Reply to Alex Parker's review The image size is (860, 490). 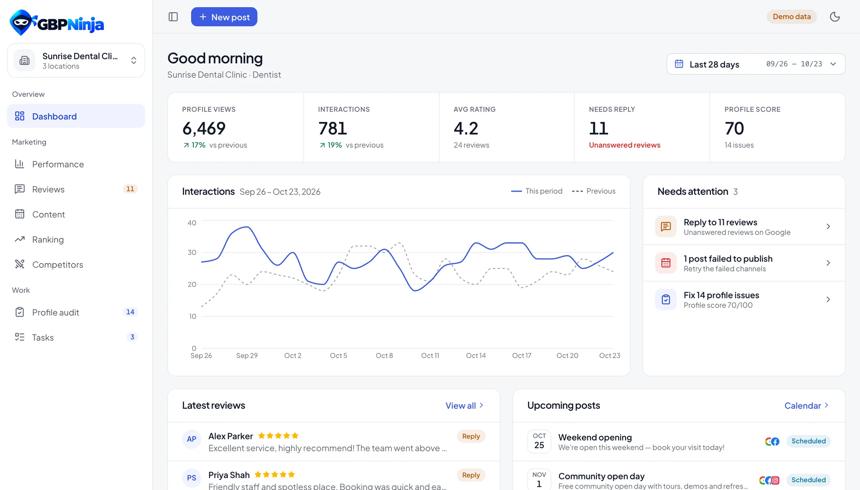(471, 437)
